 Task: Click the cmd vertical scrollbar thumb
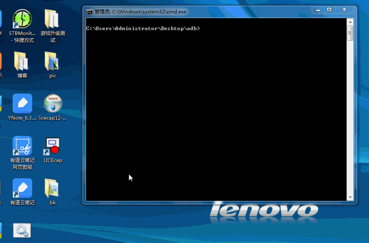[x=350, y=33]
